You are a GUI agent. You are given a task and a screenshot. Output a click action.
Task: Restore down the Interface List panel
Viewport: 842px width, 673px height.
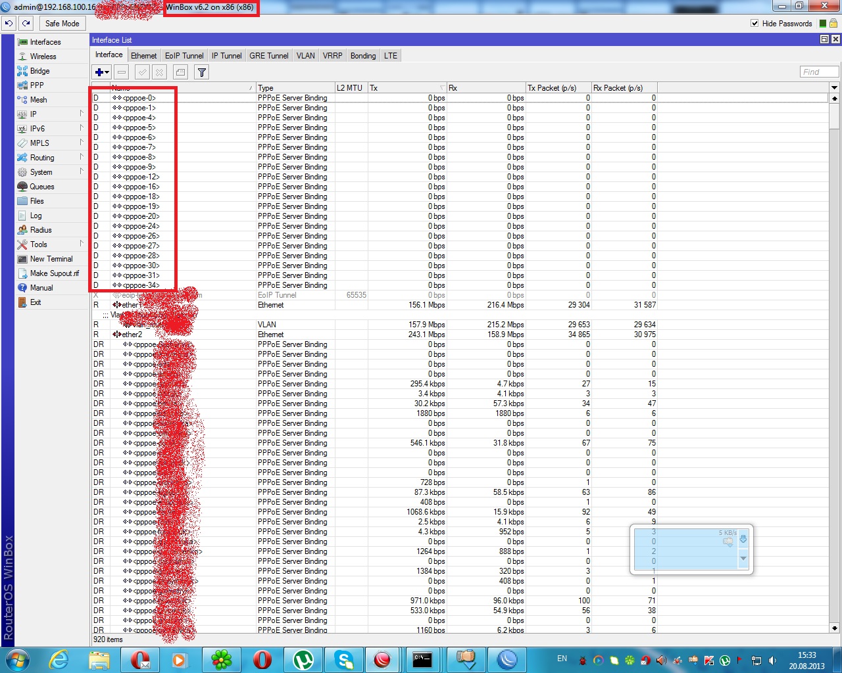(824, 39)
